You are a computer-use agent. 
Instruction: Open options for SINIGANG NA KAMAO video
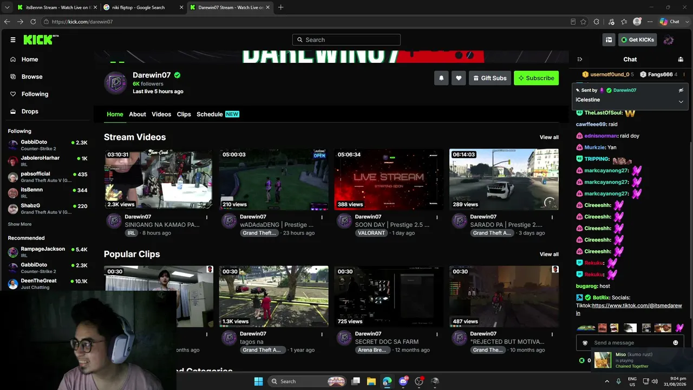tap(207, 217)
